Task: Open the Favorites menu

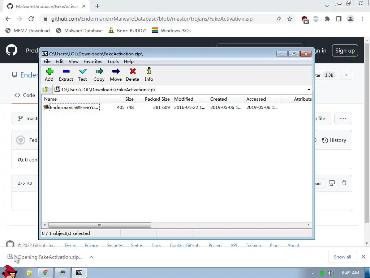Action: 93,62
